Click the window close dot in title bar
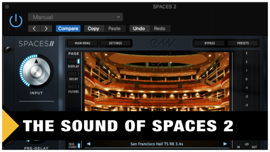The image size is (270, 152). coord(7,6)
